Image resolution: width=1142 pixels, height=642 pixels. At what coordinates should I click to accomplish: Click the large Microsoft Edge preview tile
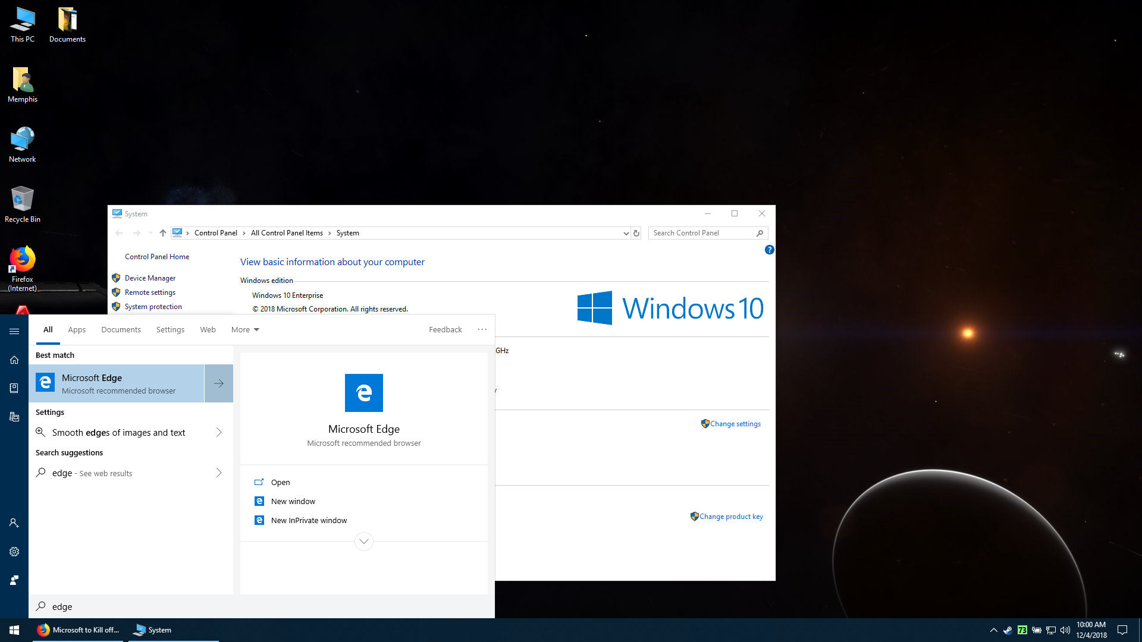(364, 393)
